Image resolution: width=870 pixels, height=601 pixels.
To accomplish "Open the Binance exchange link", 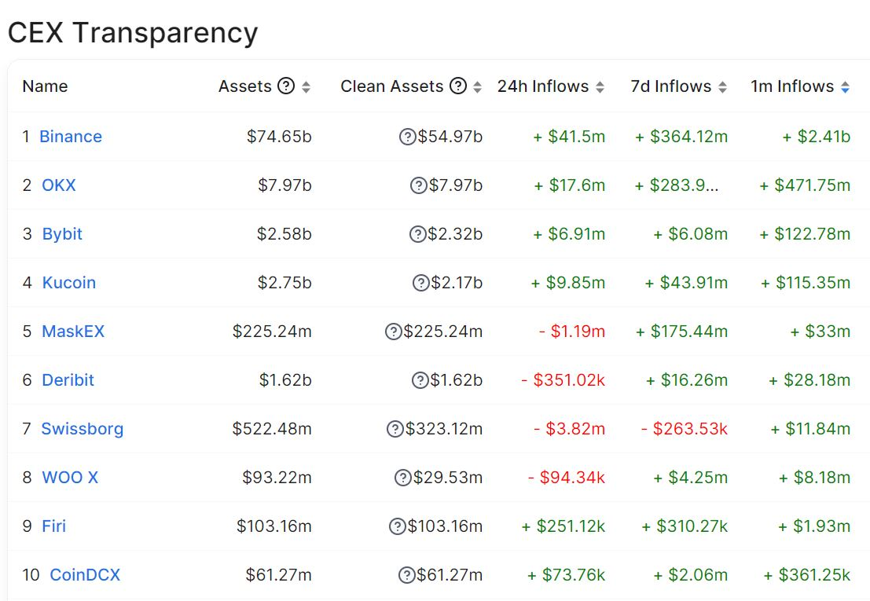I will point(71,137).
